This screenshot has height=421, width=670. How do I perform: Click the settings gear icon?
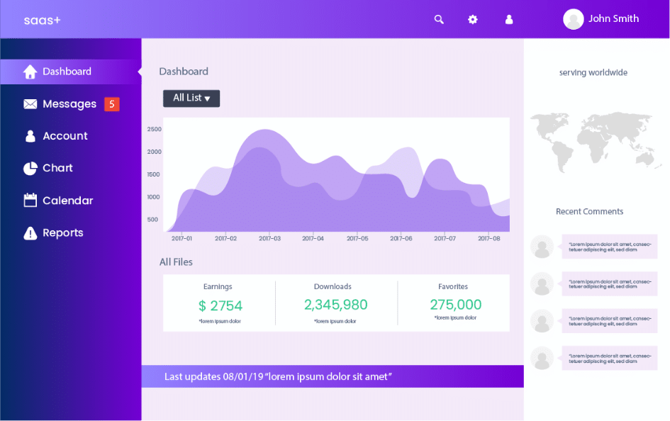473,19
